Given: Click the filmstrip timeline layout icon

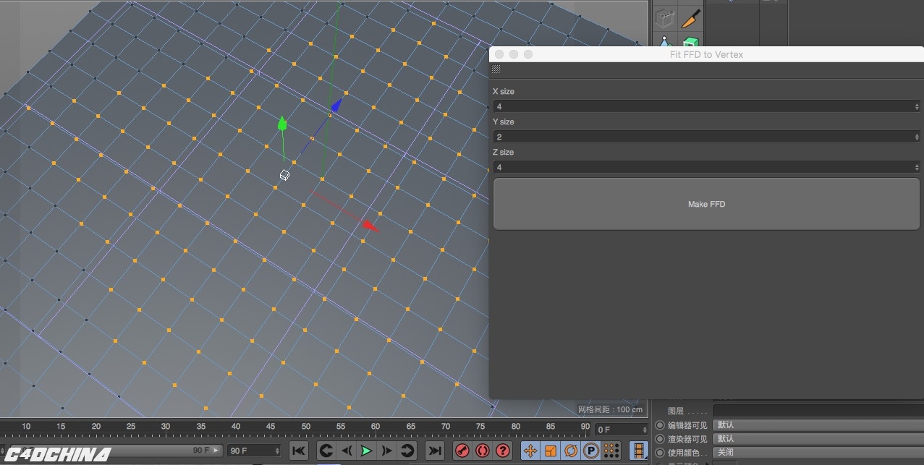Looking at the screenshot, I should (x=638, y=451).
